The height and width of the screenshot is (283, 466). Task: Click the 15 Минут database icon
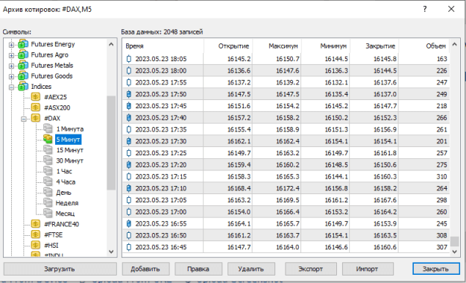(48, 150)
